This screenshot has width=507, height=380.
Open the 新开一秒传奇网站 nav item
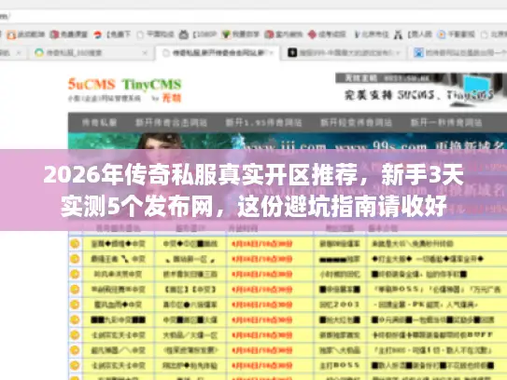pyautogui.click(x=446, y=122)
